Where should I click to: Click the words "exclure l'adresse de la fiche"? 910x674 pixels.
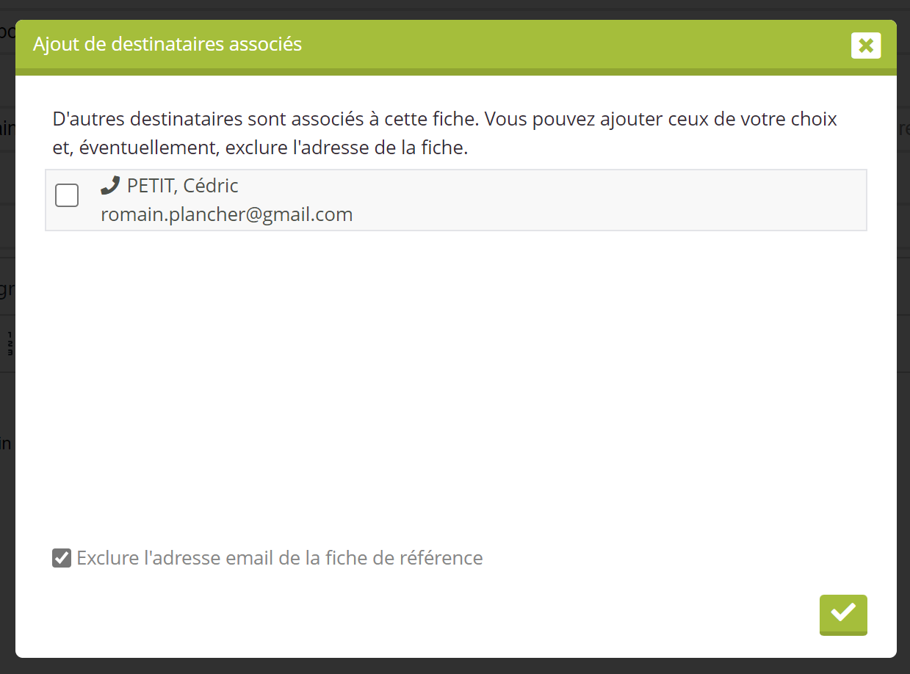(x=346, y=148)
